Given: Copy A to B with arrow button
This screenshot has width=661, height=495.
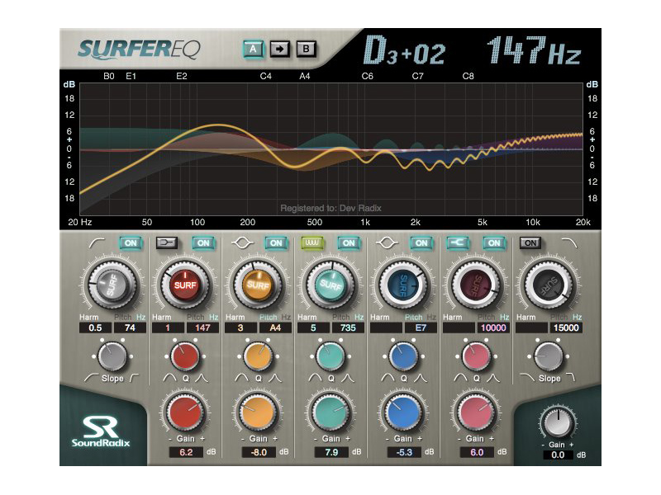Looking at the screenshot, I should click(279, 49).
